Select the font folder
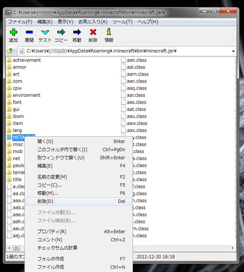The height and width of the screenshot is (272, 244). click(14, 102)
